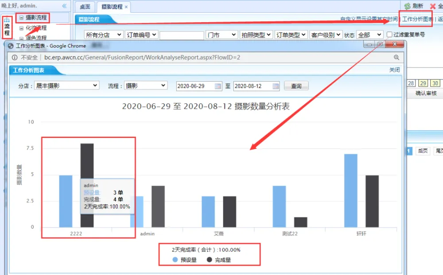Click the 查询 button
Screen dimensions: 443x275
[x=296, y=86]
